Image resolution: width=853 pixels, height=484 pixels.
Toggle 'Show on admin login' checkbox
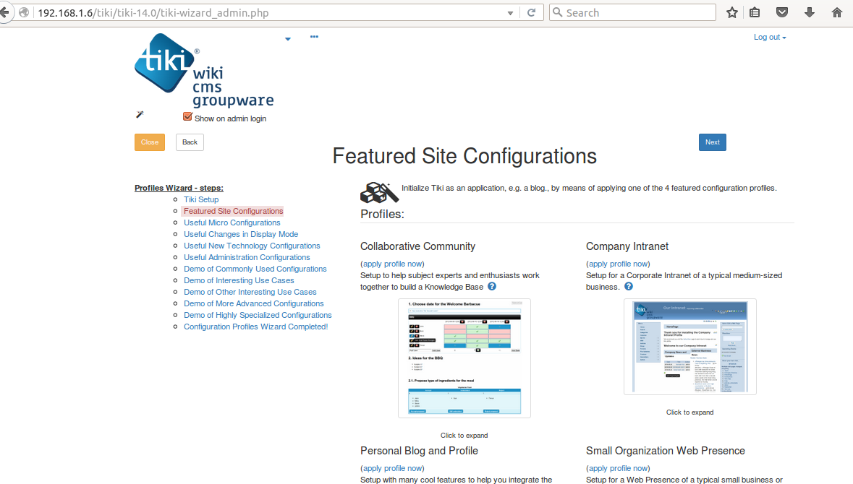coord(187,117)
